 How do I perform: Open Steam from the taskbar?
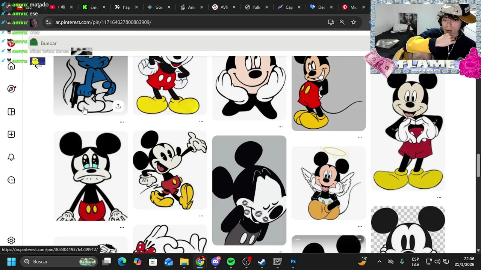click(262, 261)
